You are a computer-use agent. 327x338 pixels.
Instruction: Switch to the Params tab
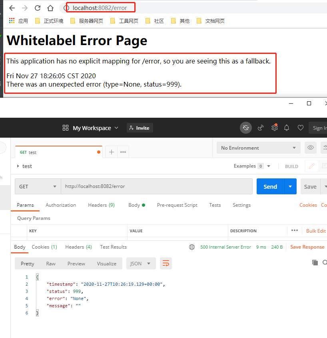(x=25, y=205)
